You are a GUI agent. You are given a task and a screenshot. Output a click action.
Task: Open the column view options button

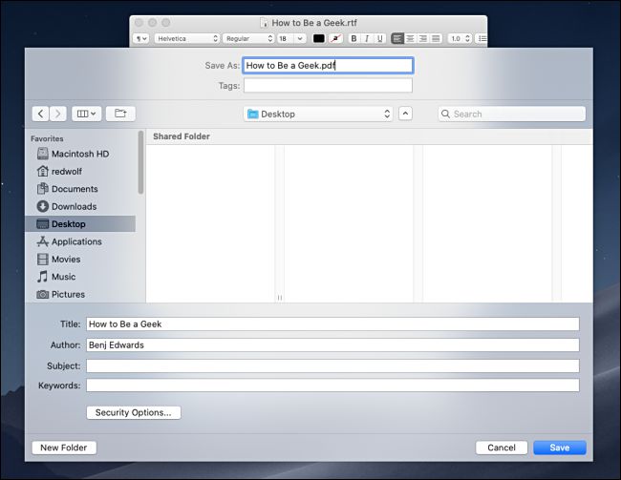click(86, 114)
